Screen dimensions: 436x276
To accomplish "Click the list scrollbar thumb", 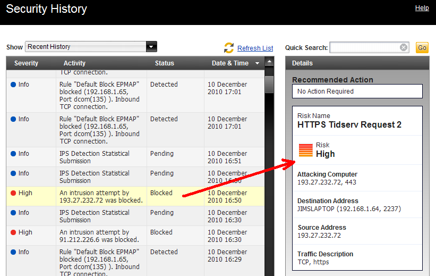I will (x=269, y=85).
